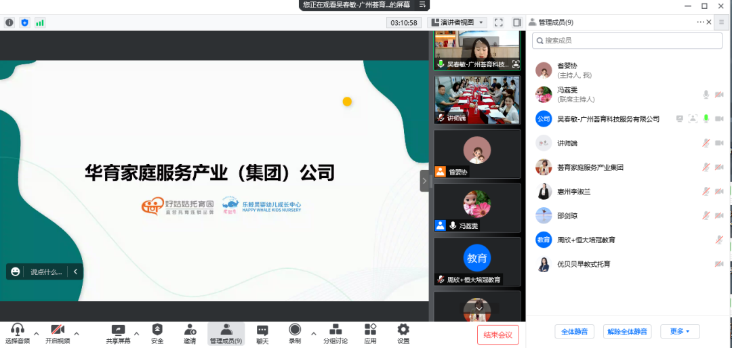Open the meeting info icon

(9, 22)
